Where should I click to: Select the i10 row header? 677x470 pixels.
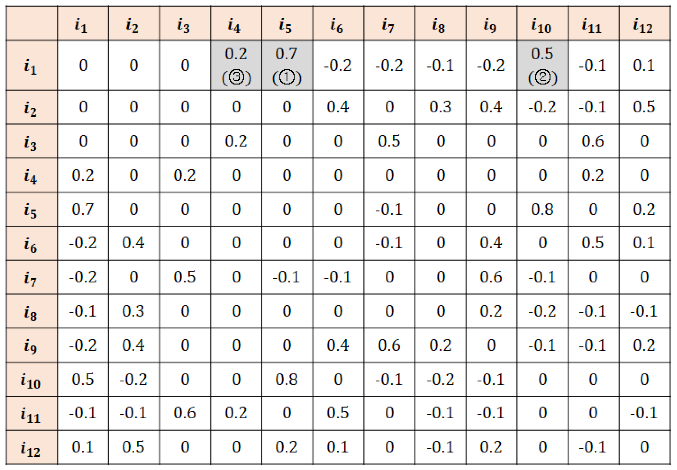tap(31, 379)
